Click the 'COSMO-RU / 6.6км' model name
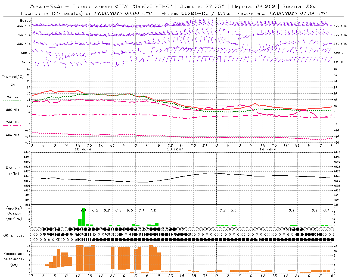The width and height of the screenshot is (348, 278). [206, 13]
